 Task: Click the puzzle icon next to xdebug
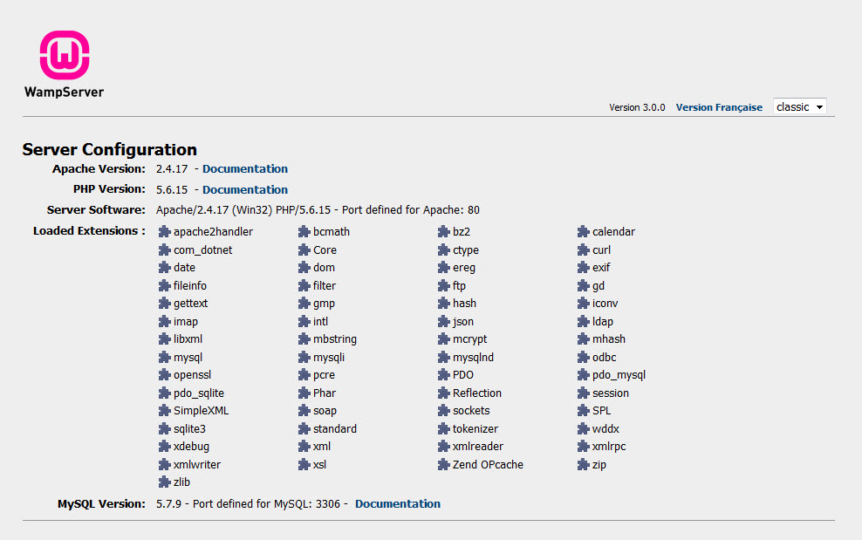point(165,447)
